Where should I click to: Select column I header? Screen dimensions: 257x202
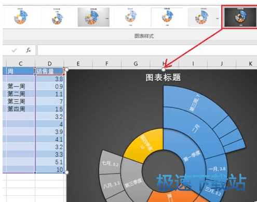pyautogui.click(x=193, y=64)
